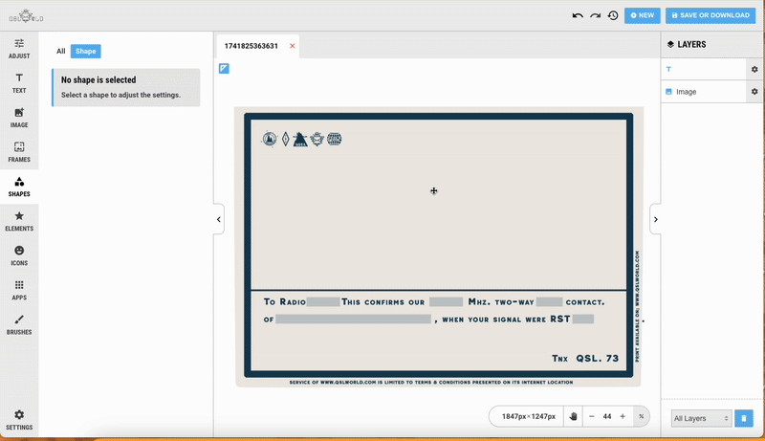This screenshot has height=441, width=765.
Task: Switch to the All shapes tab
Action: [60, 51]
